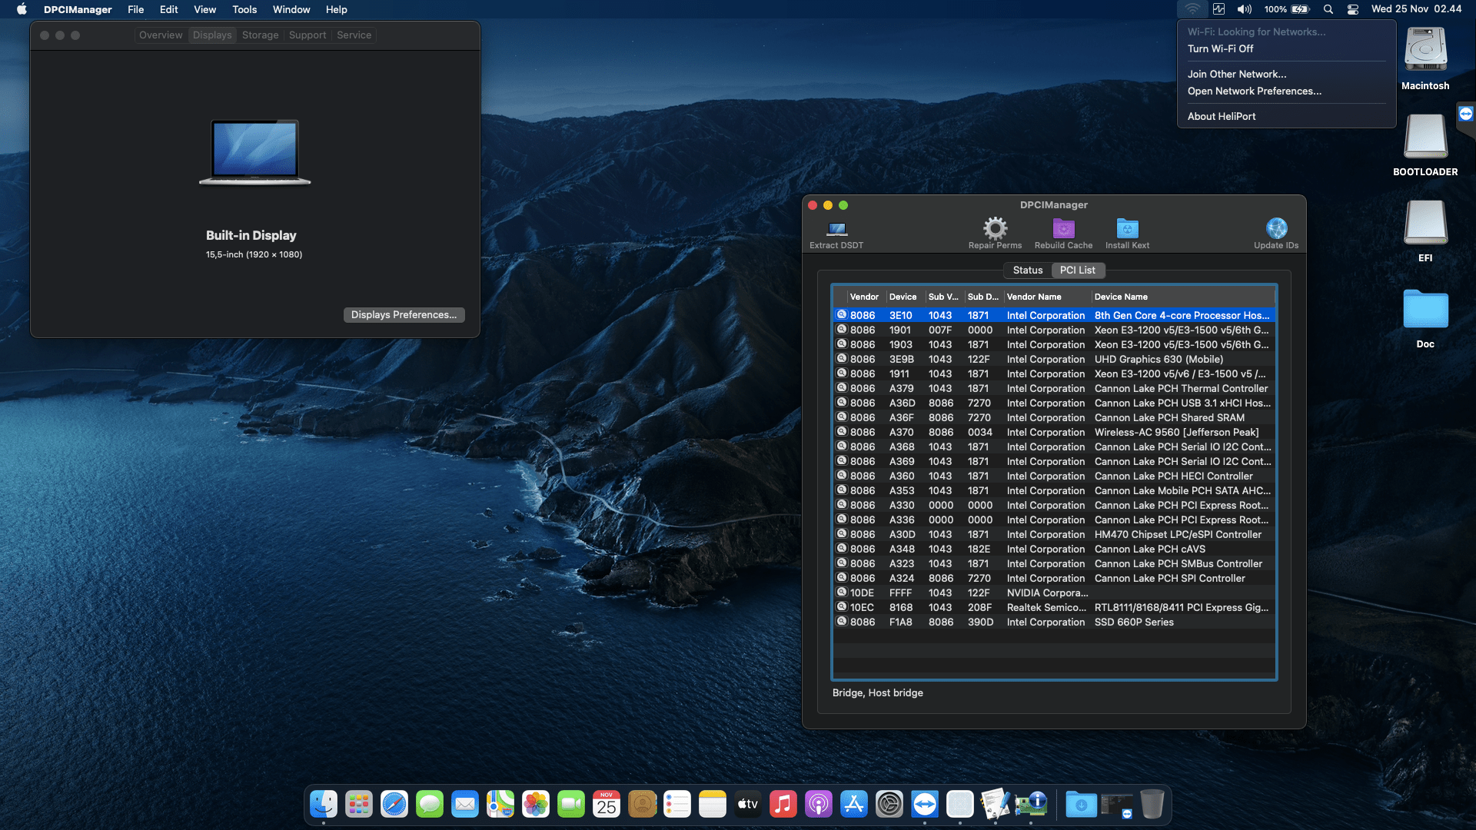This screenshot has width=1476, height=830.
Task: Click the Repair Perms gear icon
Action: tap(995, 229)
